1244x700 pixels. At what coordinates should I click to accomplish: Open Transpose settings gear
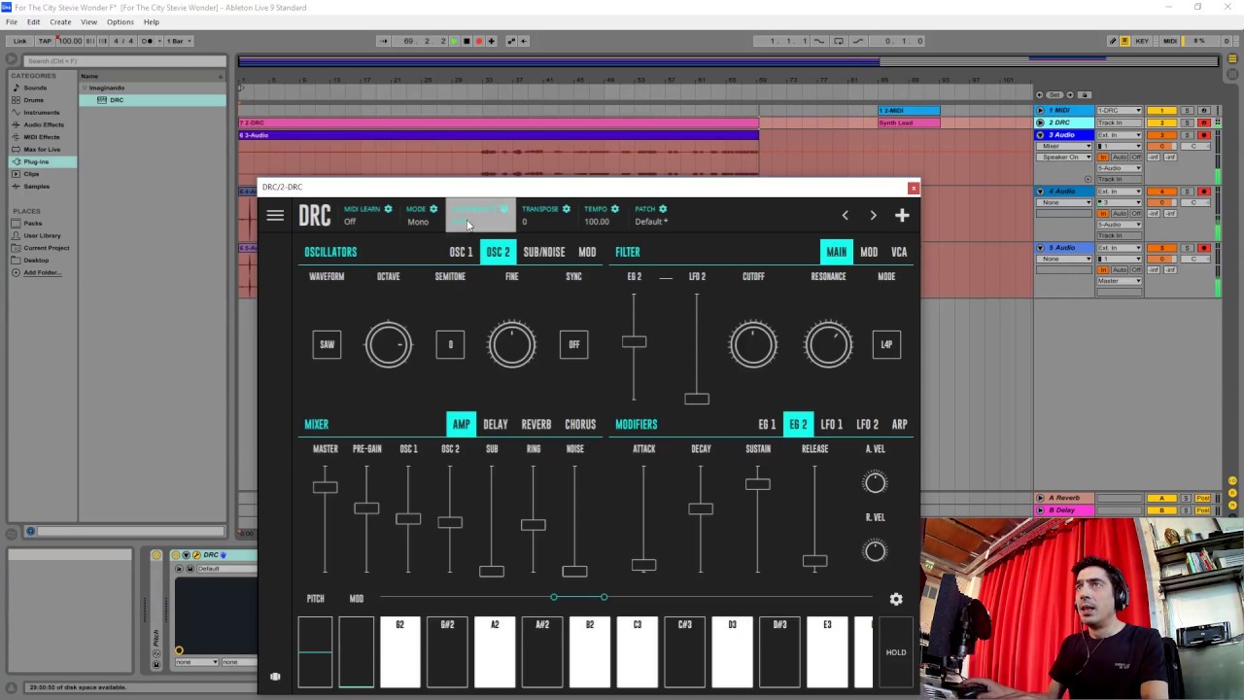(567, 209)
